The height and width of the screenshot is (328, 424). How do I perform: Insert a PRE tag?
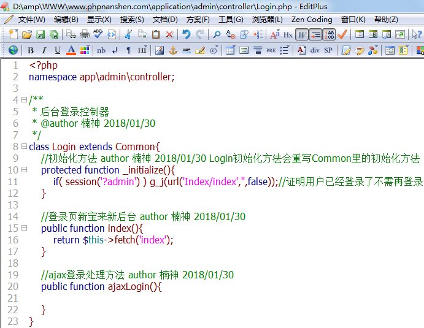271,50
